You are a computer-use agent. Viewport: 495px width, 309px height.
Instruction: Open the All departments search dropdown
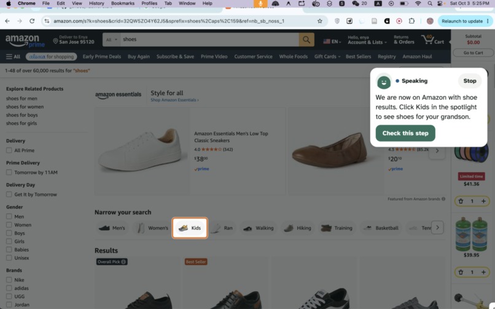[111, 40]
